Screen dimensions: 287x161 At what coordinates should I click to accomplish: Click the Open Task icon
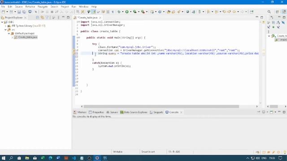[174, 12]
